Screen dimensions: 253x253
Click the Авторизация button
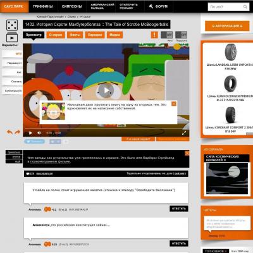227,26
